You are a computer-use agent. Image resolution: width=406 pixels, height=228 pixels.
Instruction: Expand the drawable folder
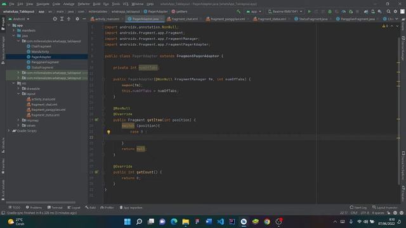click(x=18, y=89)
